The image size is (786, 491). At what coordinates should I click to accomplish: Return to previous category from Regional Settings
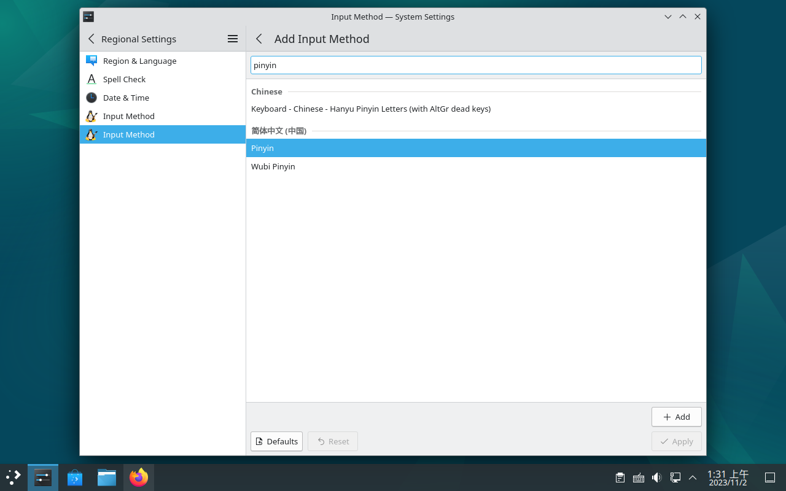click(91, 39)
